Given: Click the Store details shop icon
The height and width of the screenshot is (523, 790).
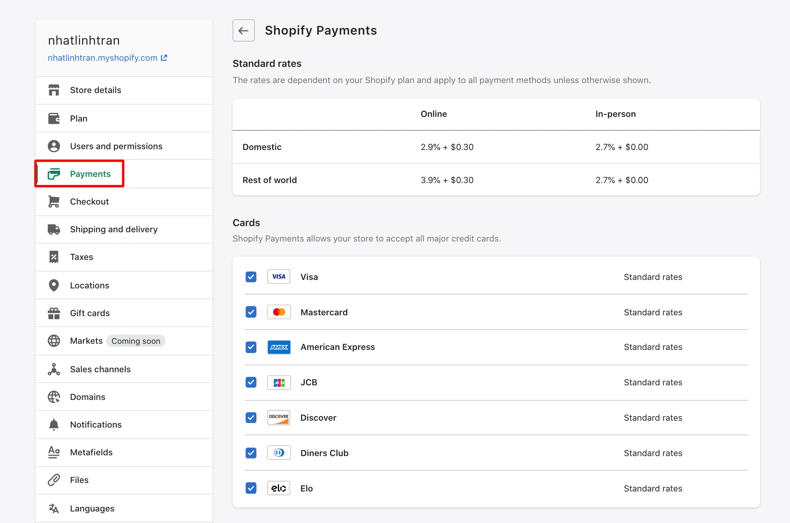Looking at the screenshot, I should 54,90.
